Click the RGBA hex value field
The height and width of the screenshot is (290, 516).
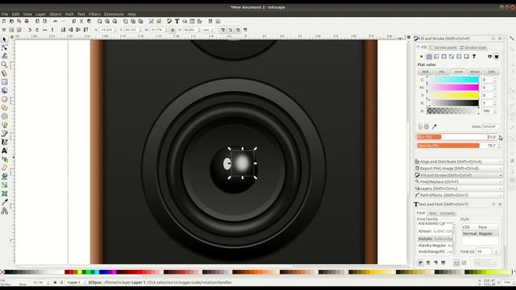[x=491, y=126]
